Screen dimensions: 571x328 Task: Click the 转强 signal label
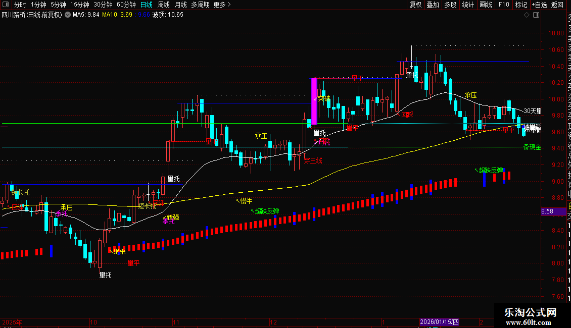(x=173, y=217)
